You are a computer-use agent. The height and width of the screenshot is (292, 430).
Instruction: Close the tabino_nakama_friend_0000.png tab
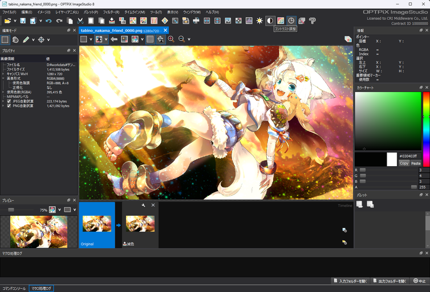coord(165,30)
